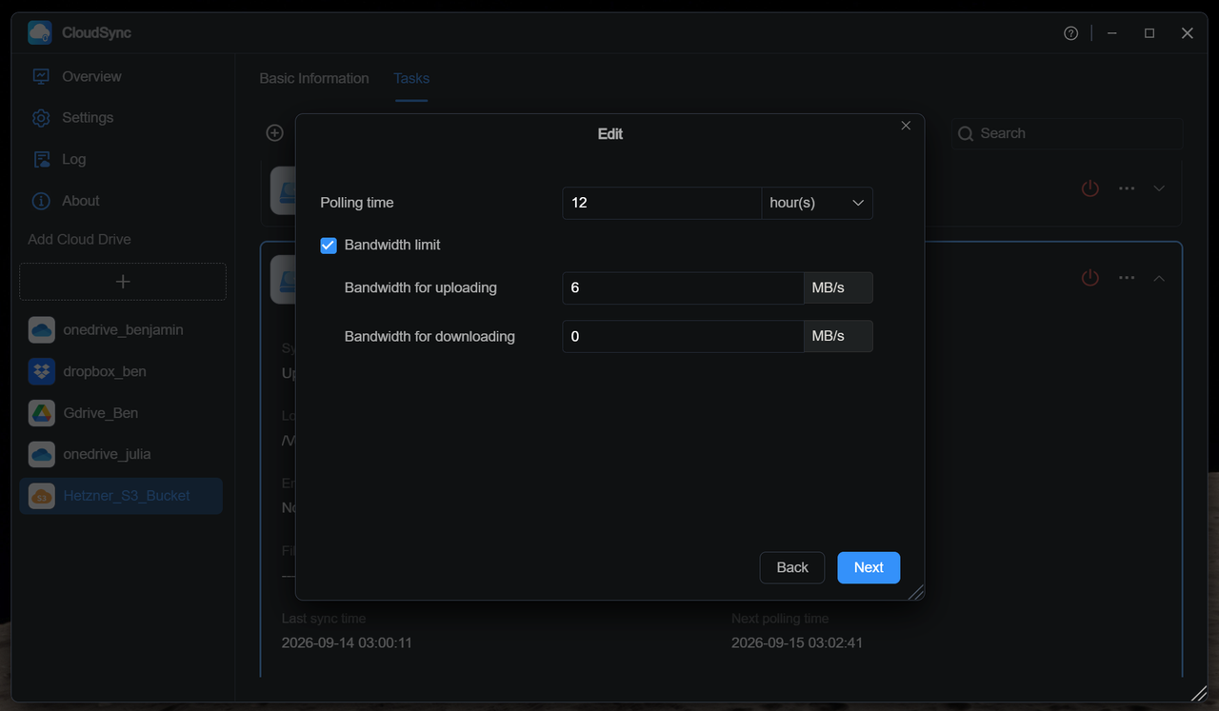Click the OneDrive icon beside onedrive_julia
This screenshot has width=1219, height=711.
[41, 454]
